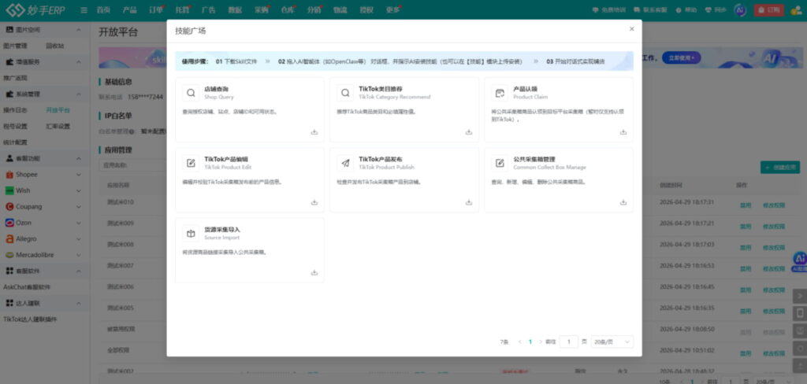Open 帮助 in the header
The width and height of the screenshot is (807, 384).
[x=686, y=9]
